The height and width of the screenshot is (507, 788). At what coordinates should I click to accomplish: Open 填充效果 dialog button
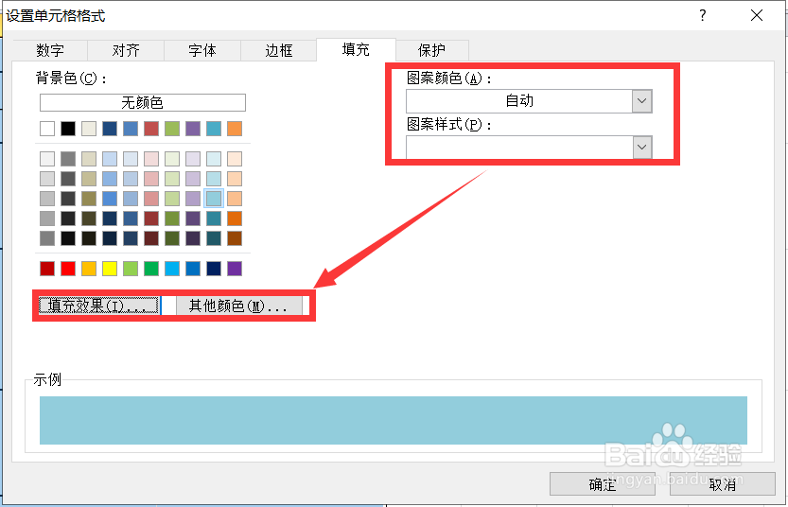[99, 305]
